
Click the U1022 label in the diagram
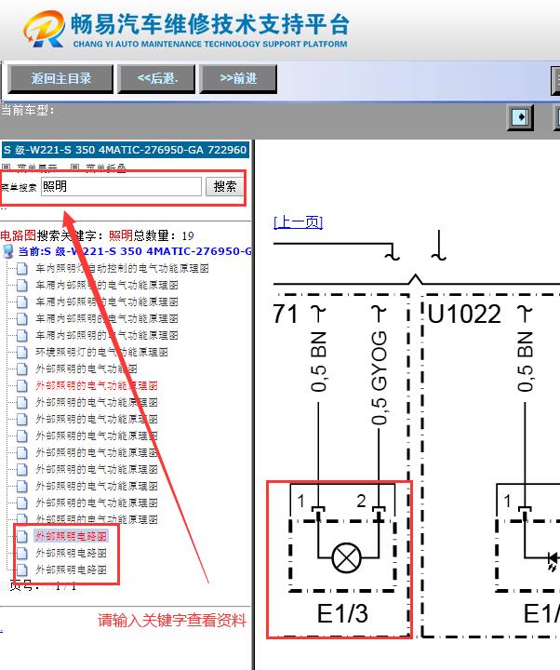(464, 315)
